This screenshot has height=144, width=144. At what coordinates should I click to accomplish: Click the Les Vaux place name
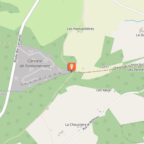tap(104, 90)
